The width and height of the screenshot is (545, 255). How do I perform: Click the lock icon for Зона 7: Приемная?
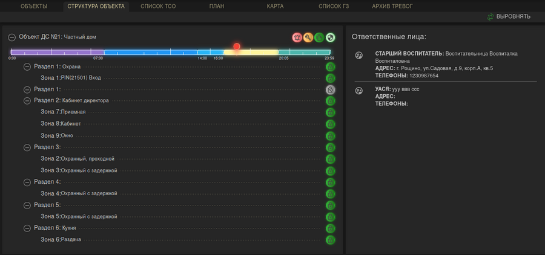330,112
